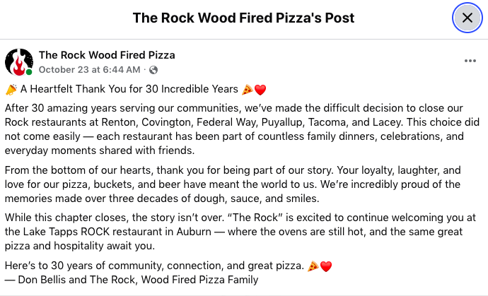488x296 pixels.
Task: Close the post dialog with the X button
Action: [x=467, y=18]
